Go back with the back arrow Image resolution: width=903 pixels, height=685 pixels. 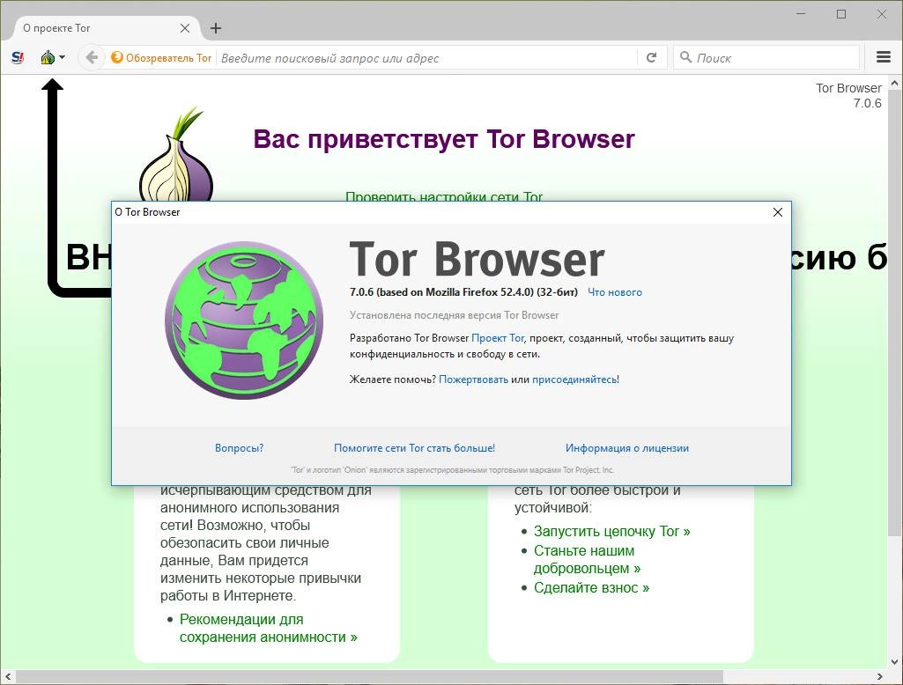[91, 57]
